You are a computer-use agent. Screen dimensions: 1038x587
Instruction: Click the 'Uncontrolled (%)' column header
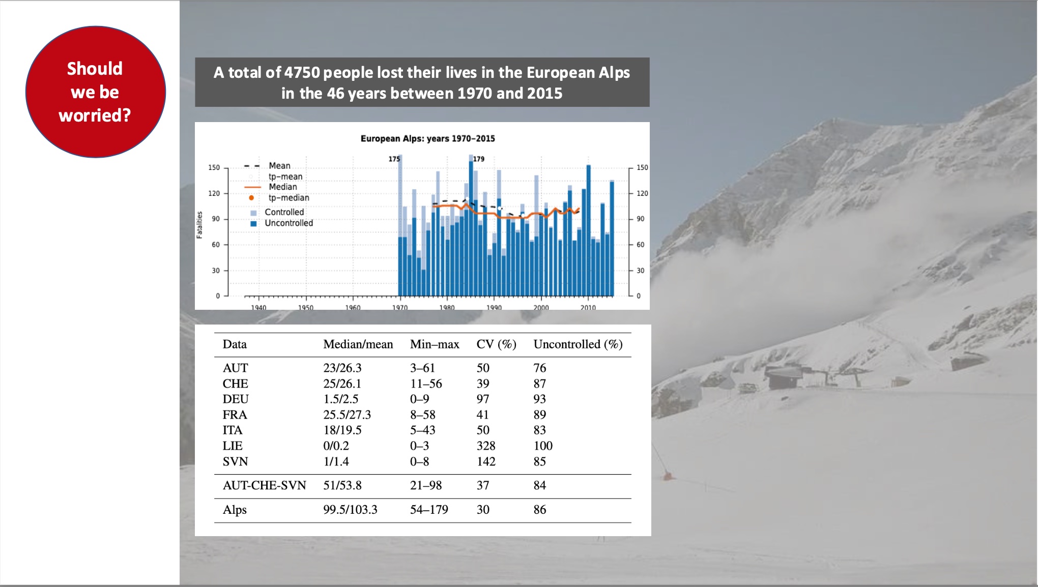point(578,344)
